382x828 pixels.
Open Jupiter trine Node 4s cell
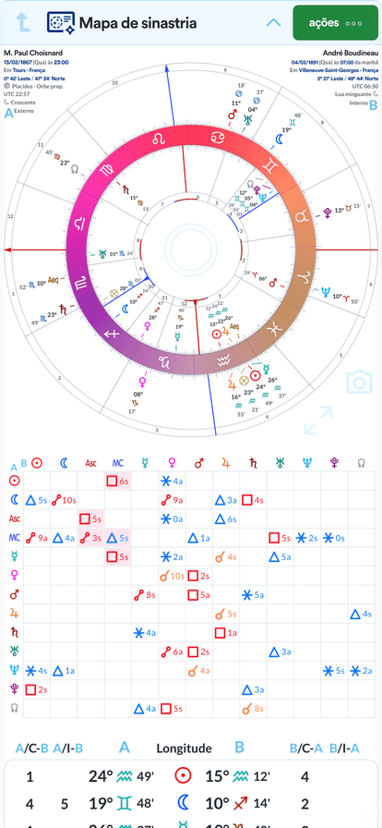click(x=362, y=615)
